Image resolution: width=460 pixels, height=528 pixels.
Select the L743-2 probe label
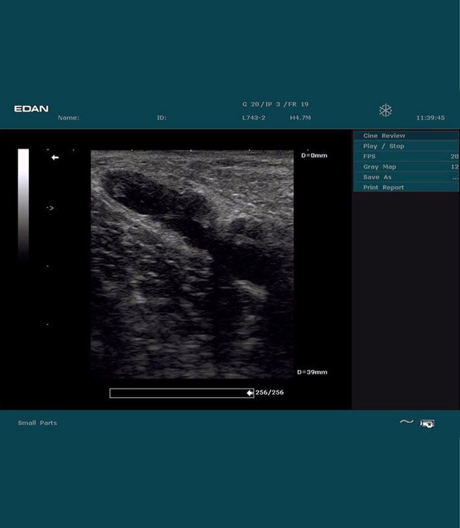[x=253, y=118]
